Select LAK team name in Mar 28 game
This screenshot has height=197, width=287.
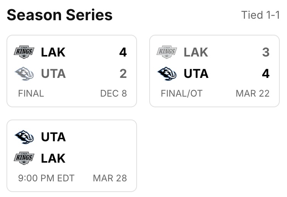coord(53,158)
